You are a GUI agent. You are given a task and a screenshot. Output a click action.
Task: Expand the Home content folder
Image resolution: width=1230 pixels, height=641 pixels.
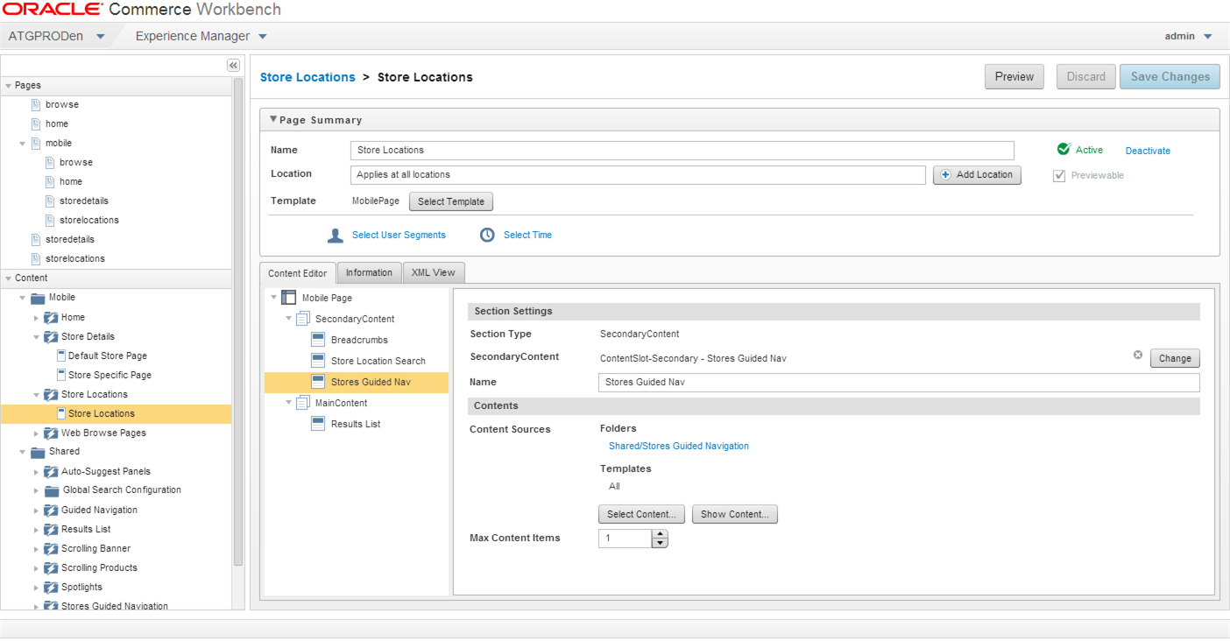pyautogui.click(x=36, y=318)
